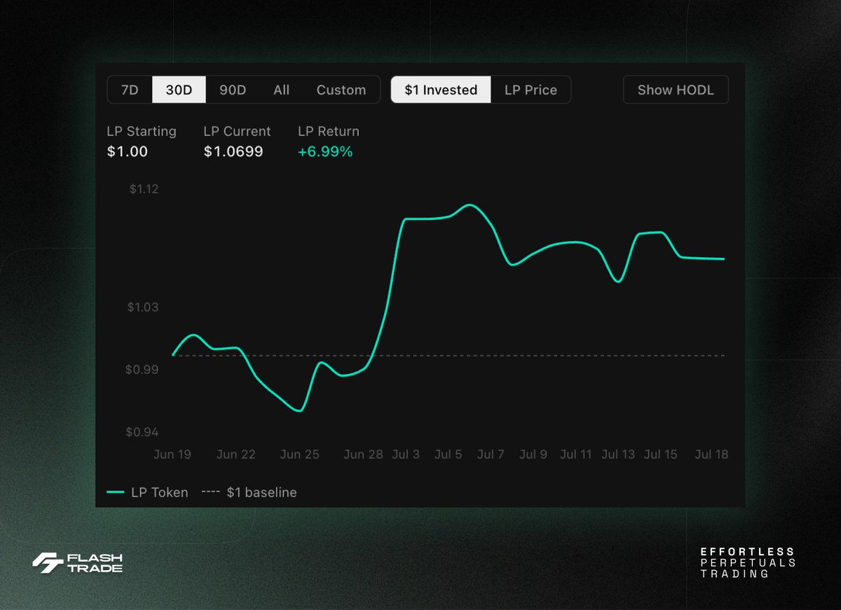Click the Jul 13 x-axis date

point(618,454)
